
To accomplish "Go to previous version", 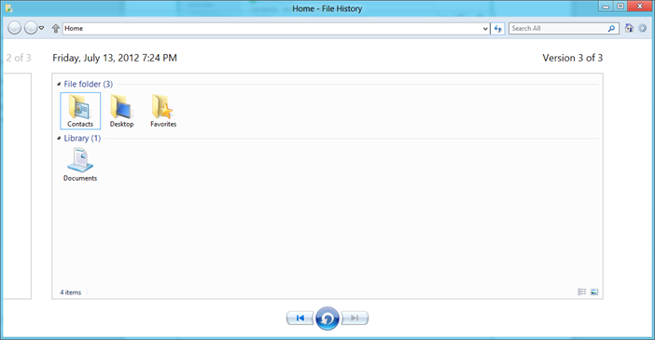I will tap(300, 318).
